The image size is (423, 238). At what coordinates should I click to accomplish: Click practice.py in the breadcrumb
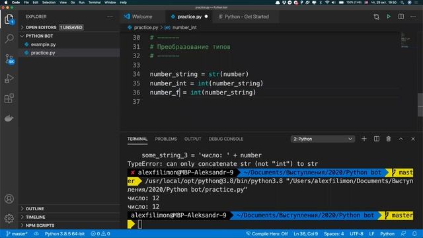(146, 28)
